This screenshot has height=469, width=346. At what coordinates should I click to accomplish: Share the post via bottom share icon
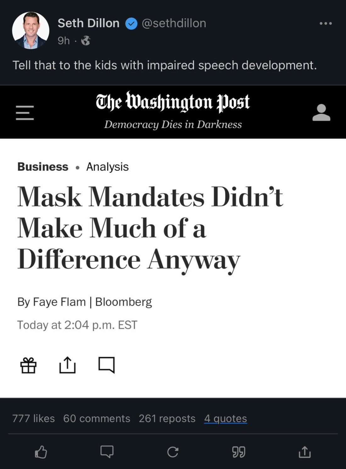coord(304,452)
